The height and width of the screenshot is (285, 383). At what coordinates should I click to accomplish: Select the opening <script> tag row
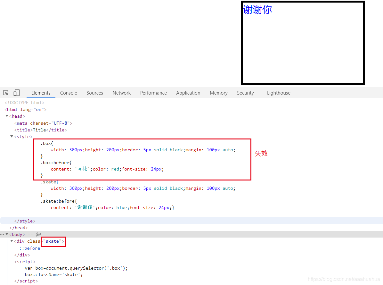(25, 262)
